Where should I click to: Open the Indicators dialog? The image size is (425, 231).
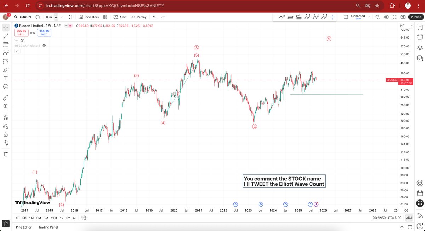[x=89, y=17]
